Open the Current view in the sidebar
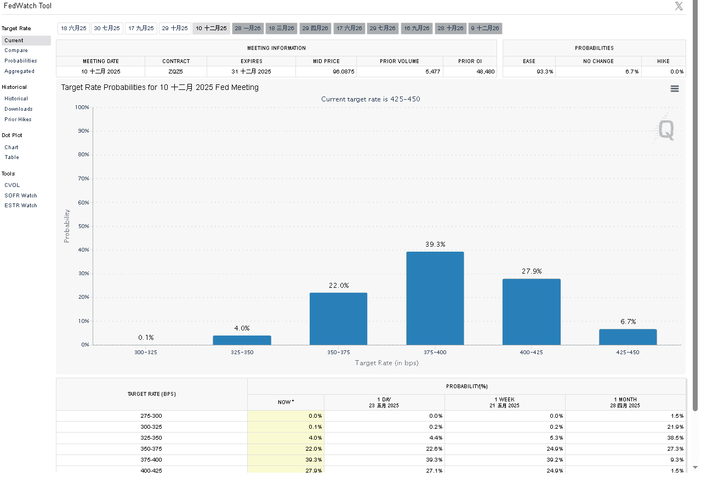This screenshot has height=483, width=701. pyautogui.click(x=26, y=41)
